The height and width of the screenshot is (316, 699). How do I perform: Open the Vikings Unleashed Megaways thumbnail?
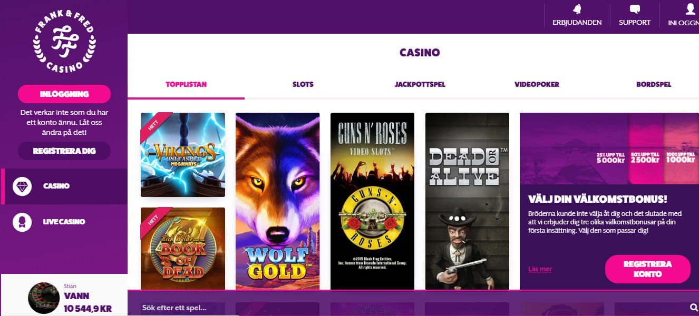coord(183,155)
